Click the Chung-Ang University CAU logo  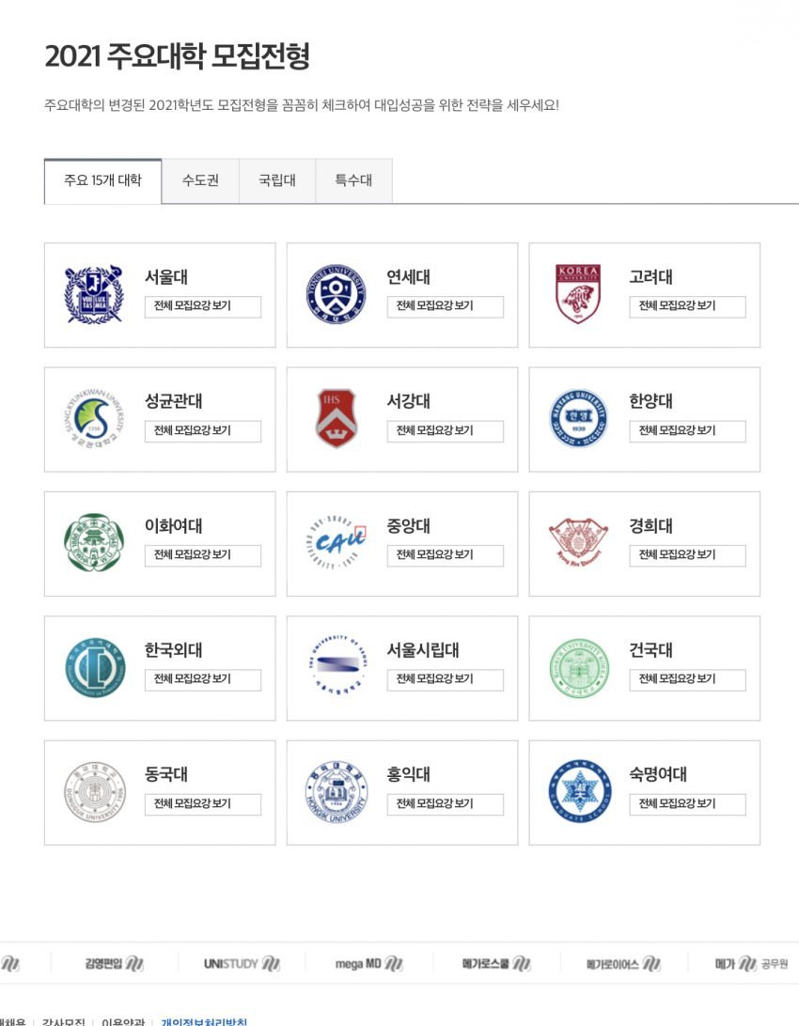pos(336,543)
